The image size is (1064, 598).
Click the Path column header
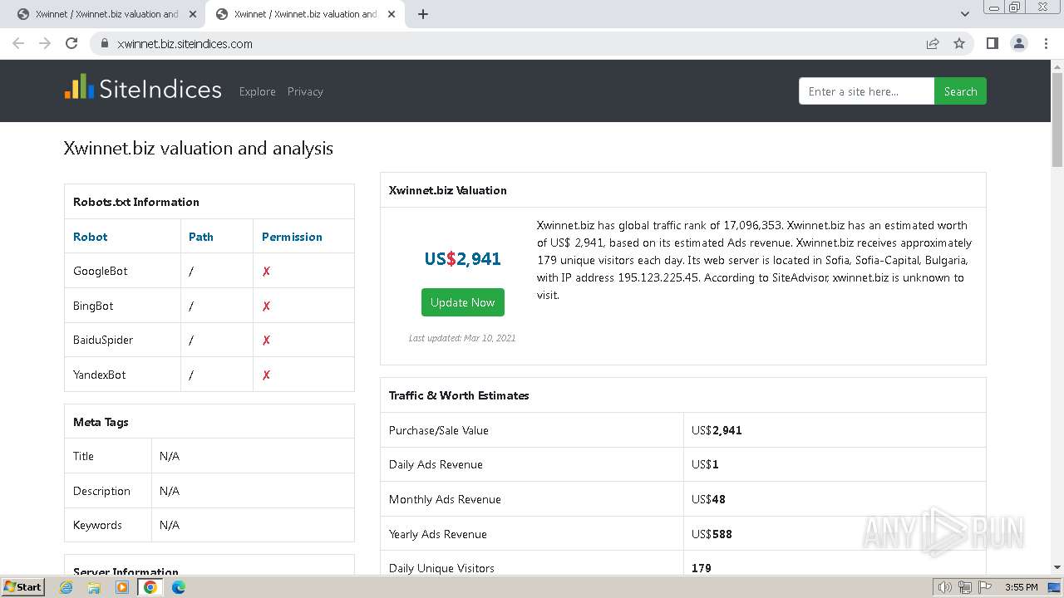coord(201,237)
